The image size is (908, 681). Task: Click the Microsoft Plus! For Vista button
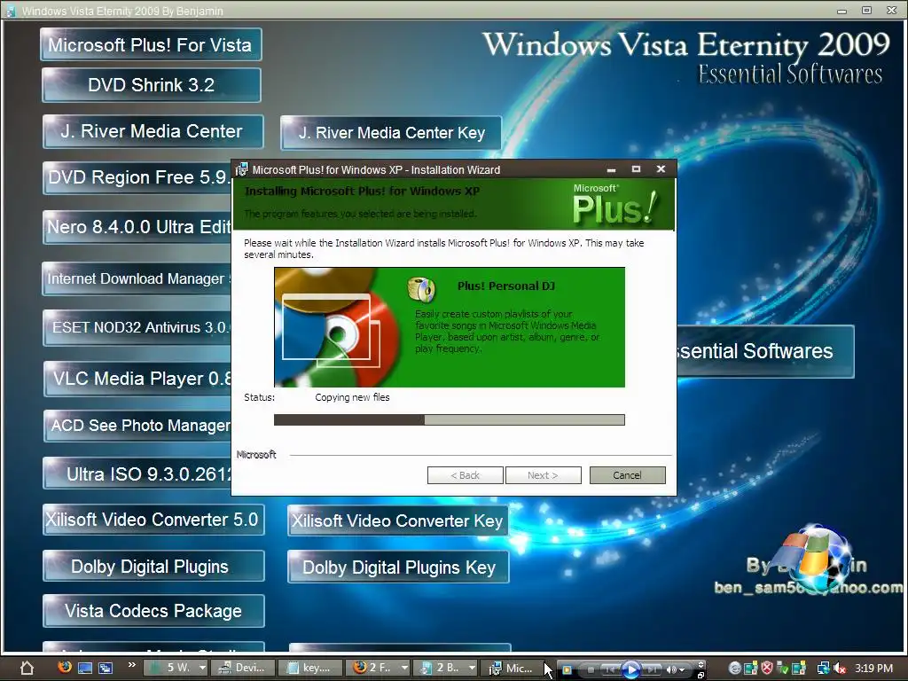(x=151, y=44)
